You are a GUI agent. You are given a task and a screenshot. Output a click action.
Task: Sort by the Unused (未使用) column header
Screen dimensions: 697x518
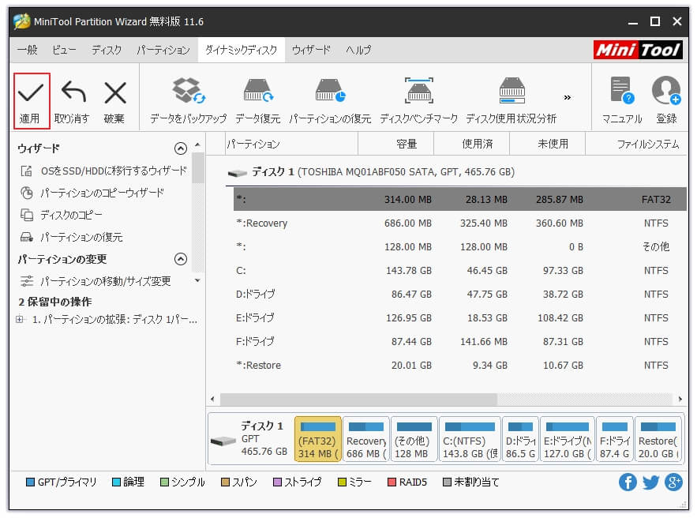click(x=547, y=144)
